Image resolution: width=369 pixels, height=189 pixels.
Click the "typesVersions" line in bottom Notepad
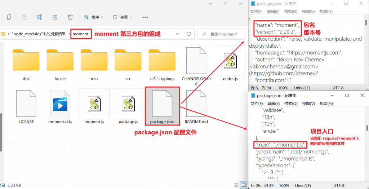point(275,166)
